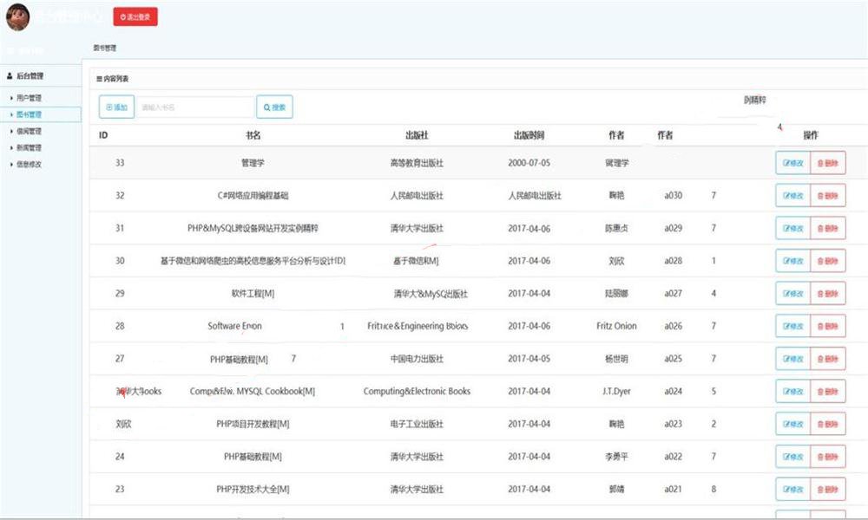Click the 出版社 column header
868x520 pixels.
click(417, 135)
